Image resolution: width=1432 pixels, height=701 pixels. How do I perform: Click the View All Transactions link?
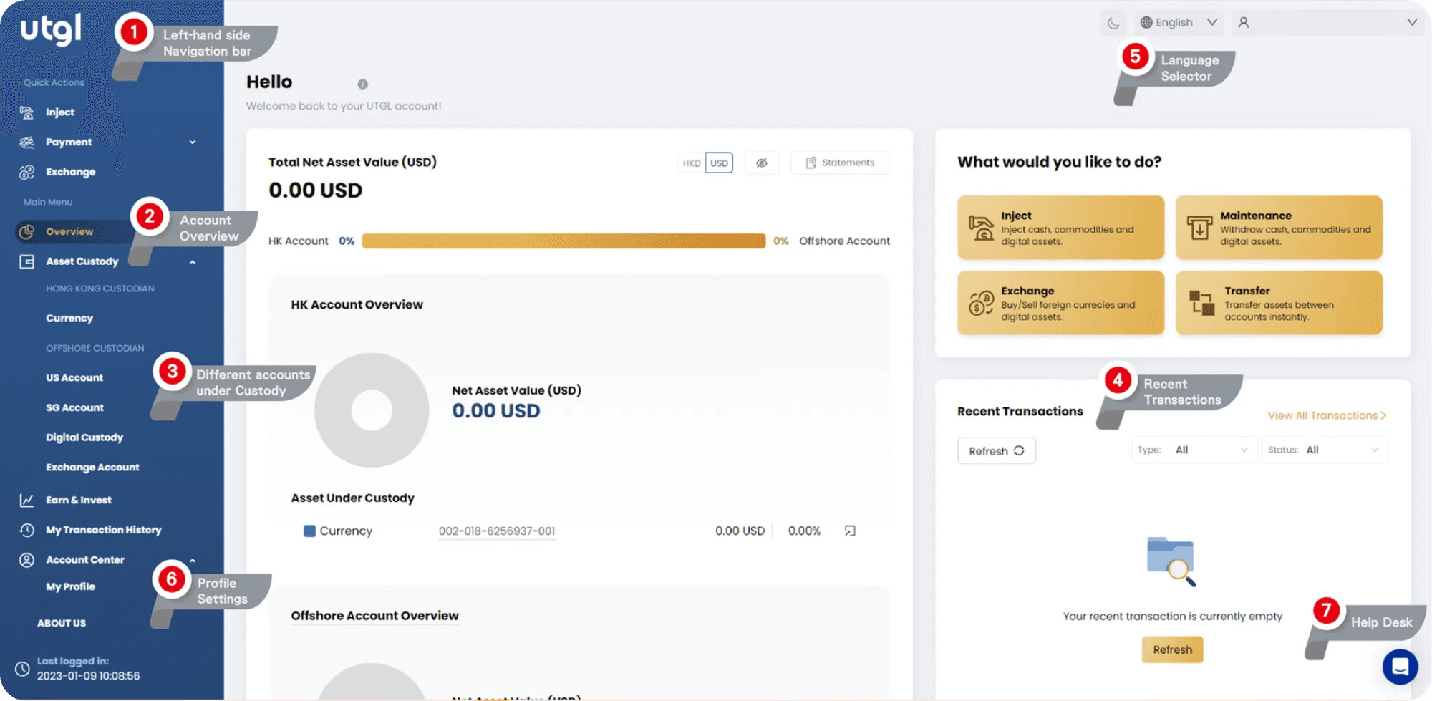pos(1326,415)
